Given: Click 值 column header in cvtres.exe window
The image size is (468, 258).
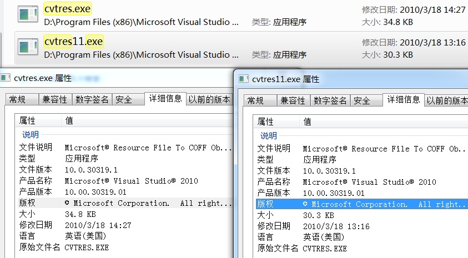Looking at the screenshot, I should click(x=147, y=120).
